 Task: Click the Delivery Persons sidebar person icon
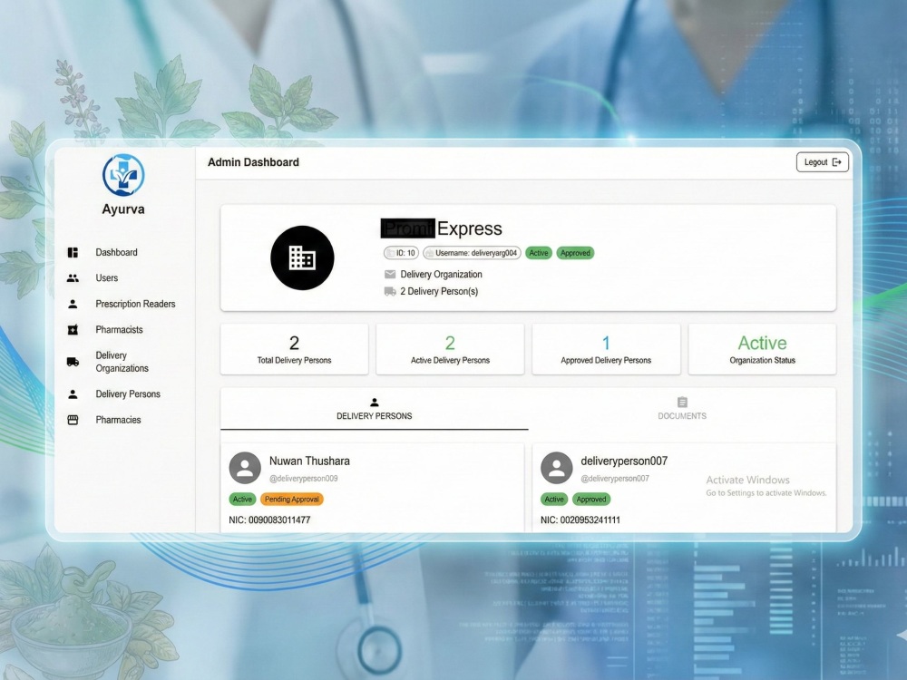73,394
